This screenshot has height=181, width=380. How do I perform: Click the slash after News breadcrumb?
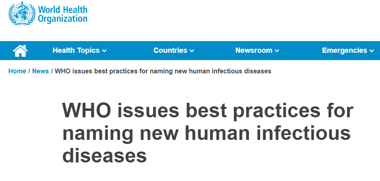point(52,71)
